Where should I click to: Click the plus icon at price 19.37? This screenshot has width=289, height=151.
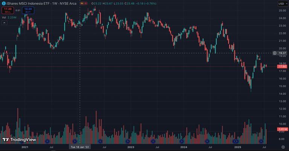coord(275,53)
